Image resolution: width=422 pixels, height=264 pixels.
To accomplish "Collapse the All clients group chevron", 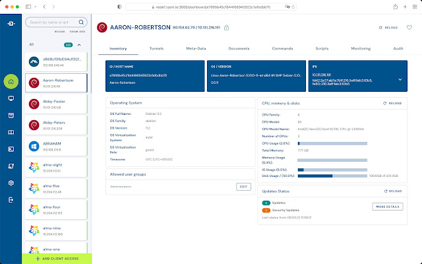I will (79, 45).
